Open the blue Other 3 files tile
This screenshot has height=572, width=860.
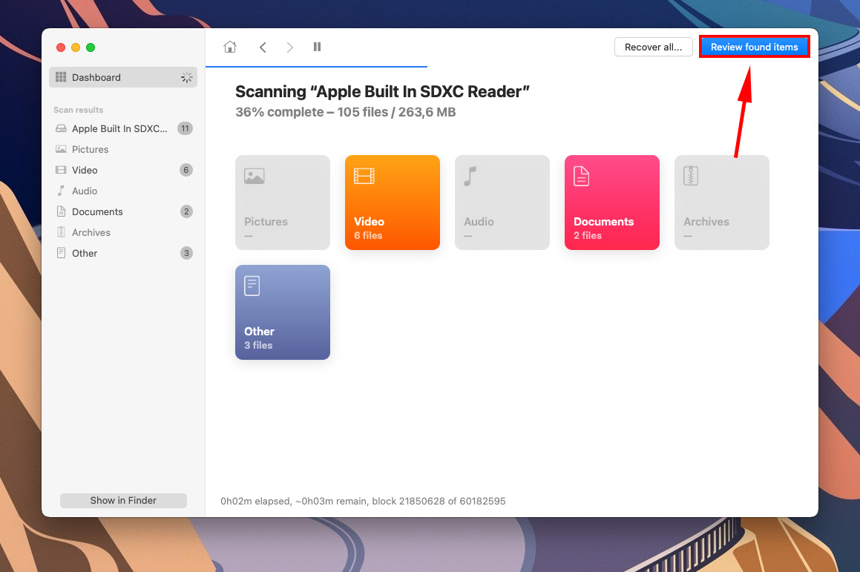tap(282, 312)
